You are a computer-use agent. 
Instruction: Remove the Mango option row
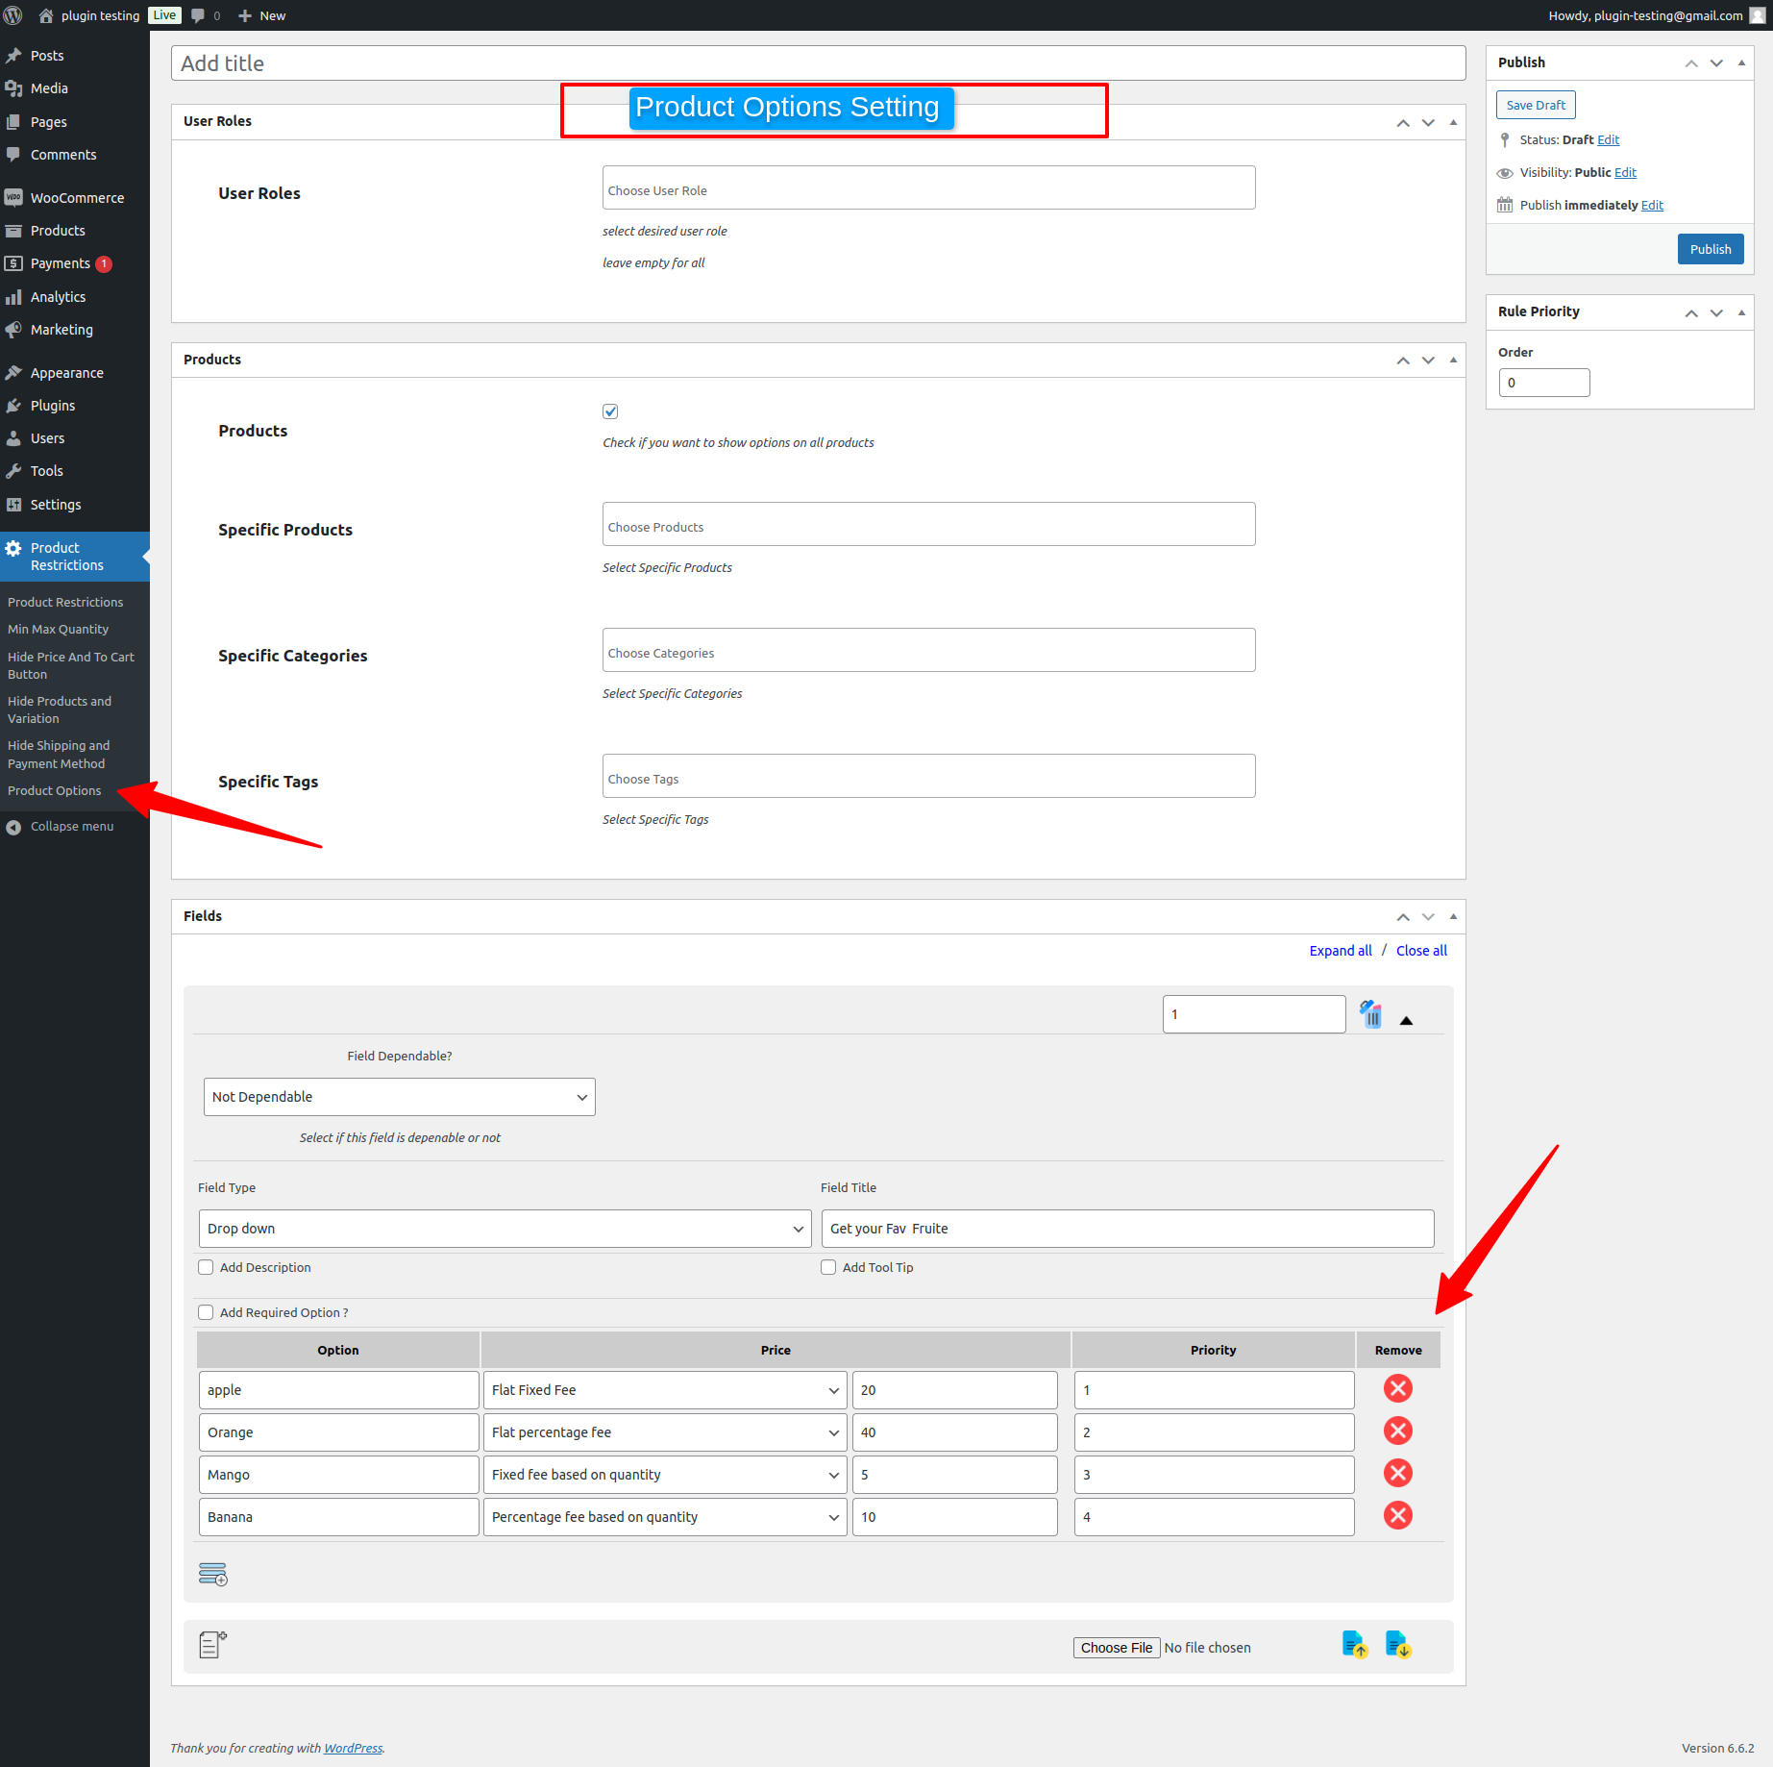click(1398, 1473)
